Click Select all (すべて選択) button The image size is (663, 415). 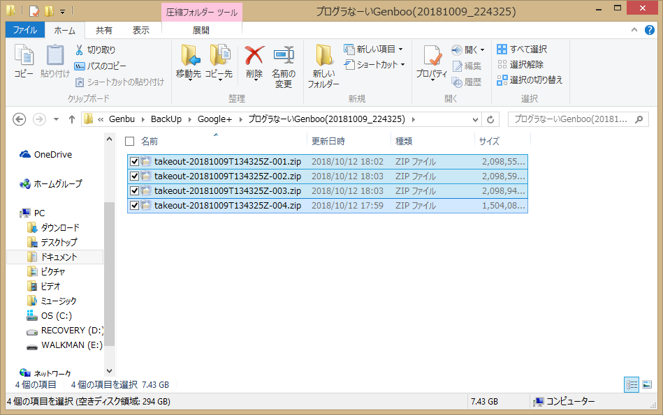[522, 50]
